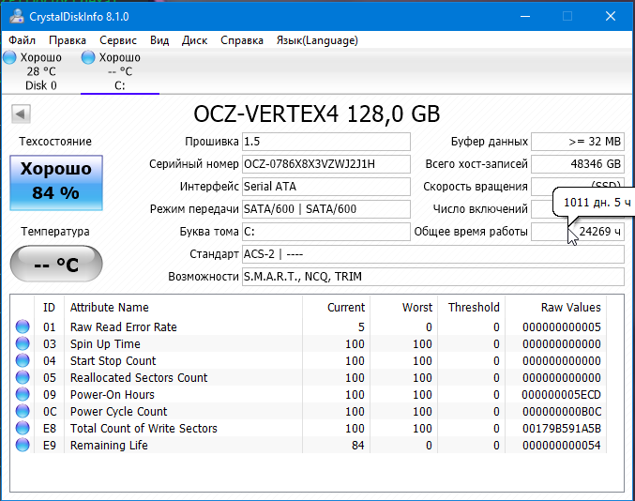635x501 pixels.
Task: Click raw value 000000000B0C
Action: [562, 412]
